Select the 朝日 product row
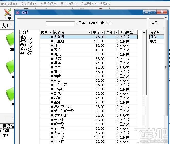Screen dimensions: 170x144 tap(89, 81)
